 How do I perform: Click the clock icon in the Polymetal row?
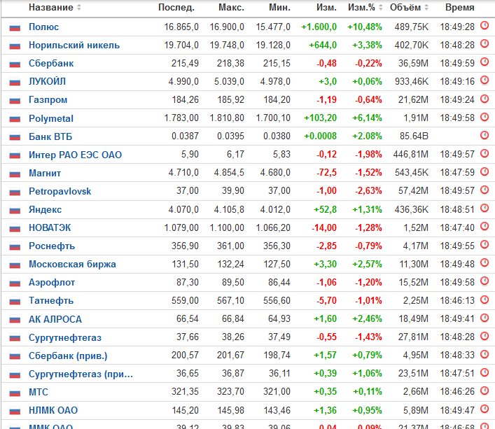pyautogui.click(x=484, y=118)
